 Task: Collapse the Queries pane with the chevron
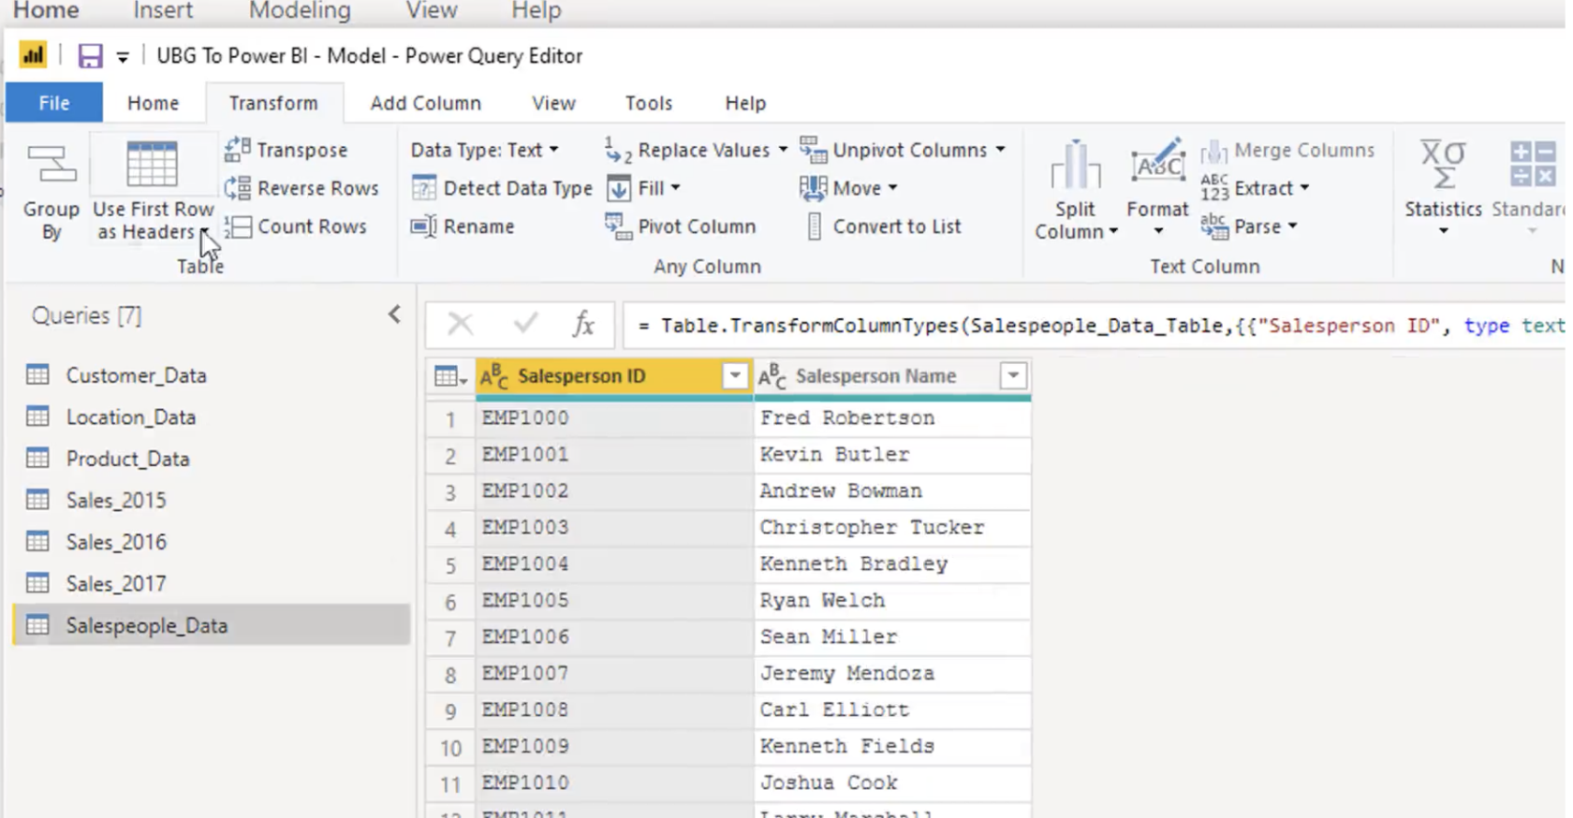[394, 315]
